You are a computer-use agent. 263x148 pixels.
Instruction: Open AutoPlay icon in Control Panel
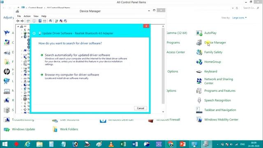click(199, 33)
